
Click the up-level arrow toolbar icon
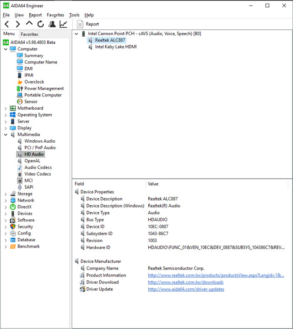pyautogui.click(x=29, y=23)
